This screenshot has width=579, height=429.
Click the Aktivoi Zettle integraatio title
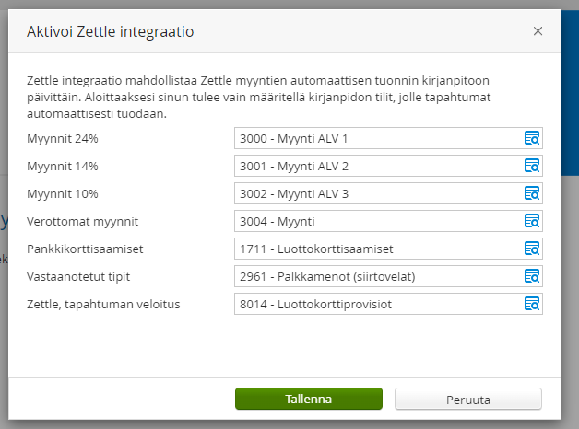[x=110, y=31]
